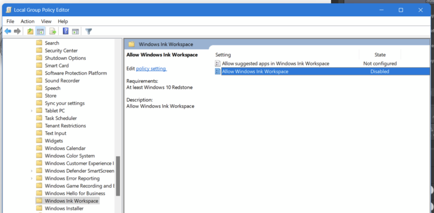The image size is (434, 213).
Task: Select Sync your settings in the tree
Action: pyautogui.click(x=65, y=103)
